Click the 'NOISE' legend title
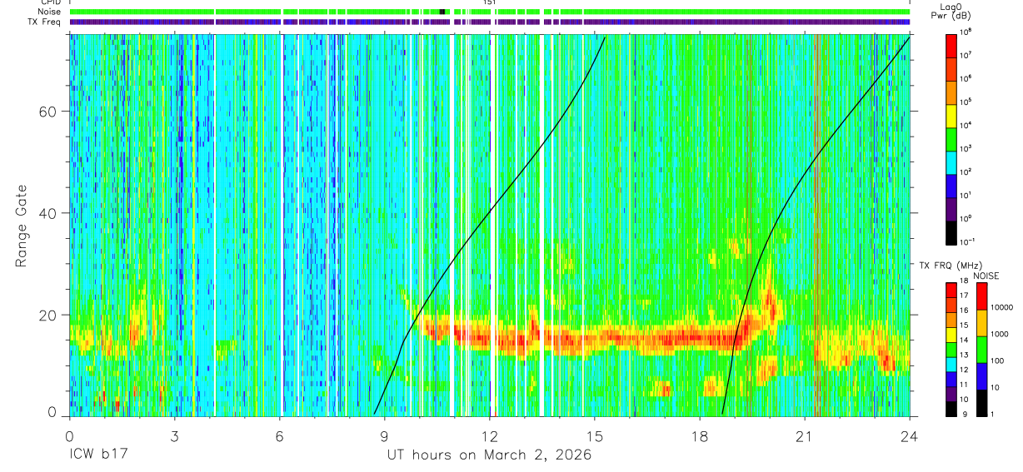The height and width of the screenshot is (472, 1023). coord(986,276)
